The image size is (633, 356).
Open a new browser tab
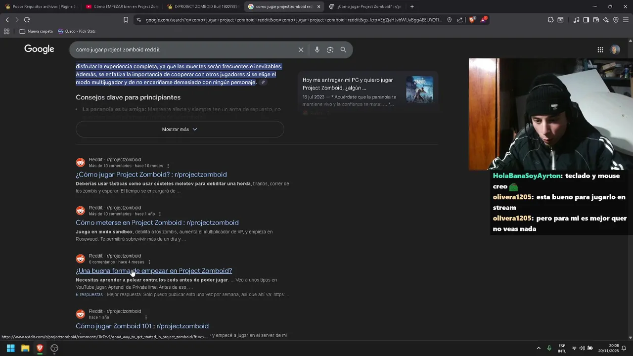412,6
